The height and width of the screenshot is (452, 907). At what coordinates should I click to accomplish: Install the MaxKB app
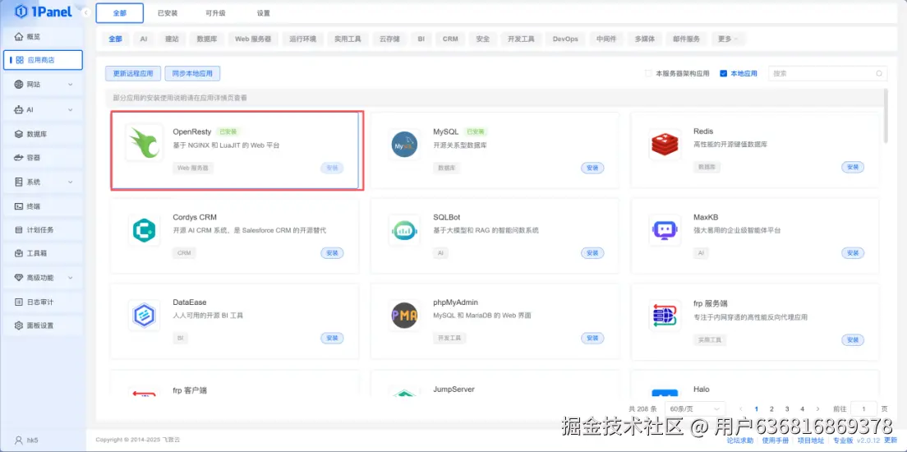pyautogui.click(x=853, y=253)
